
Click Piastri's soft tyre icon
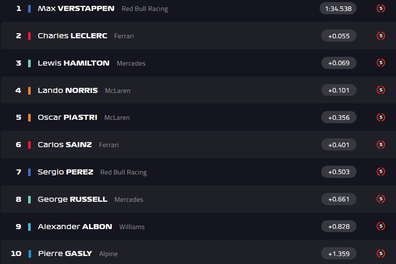click(x=381, y=117)
